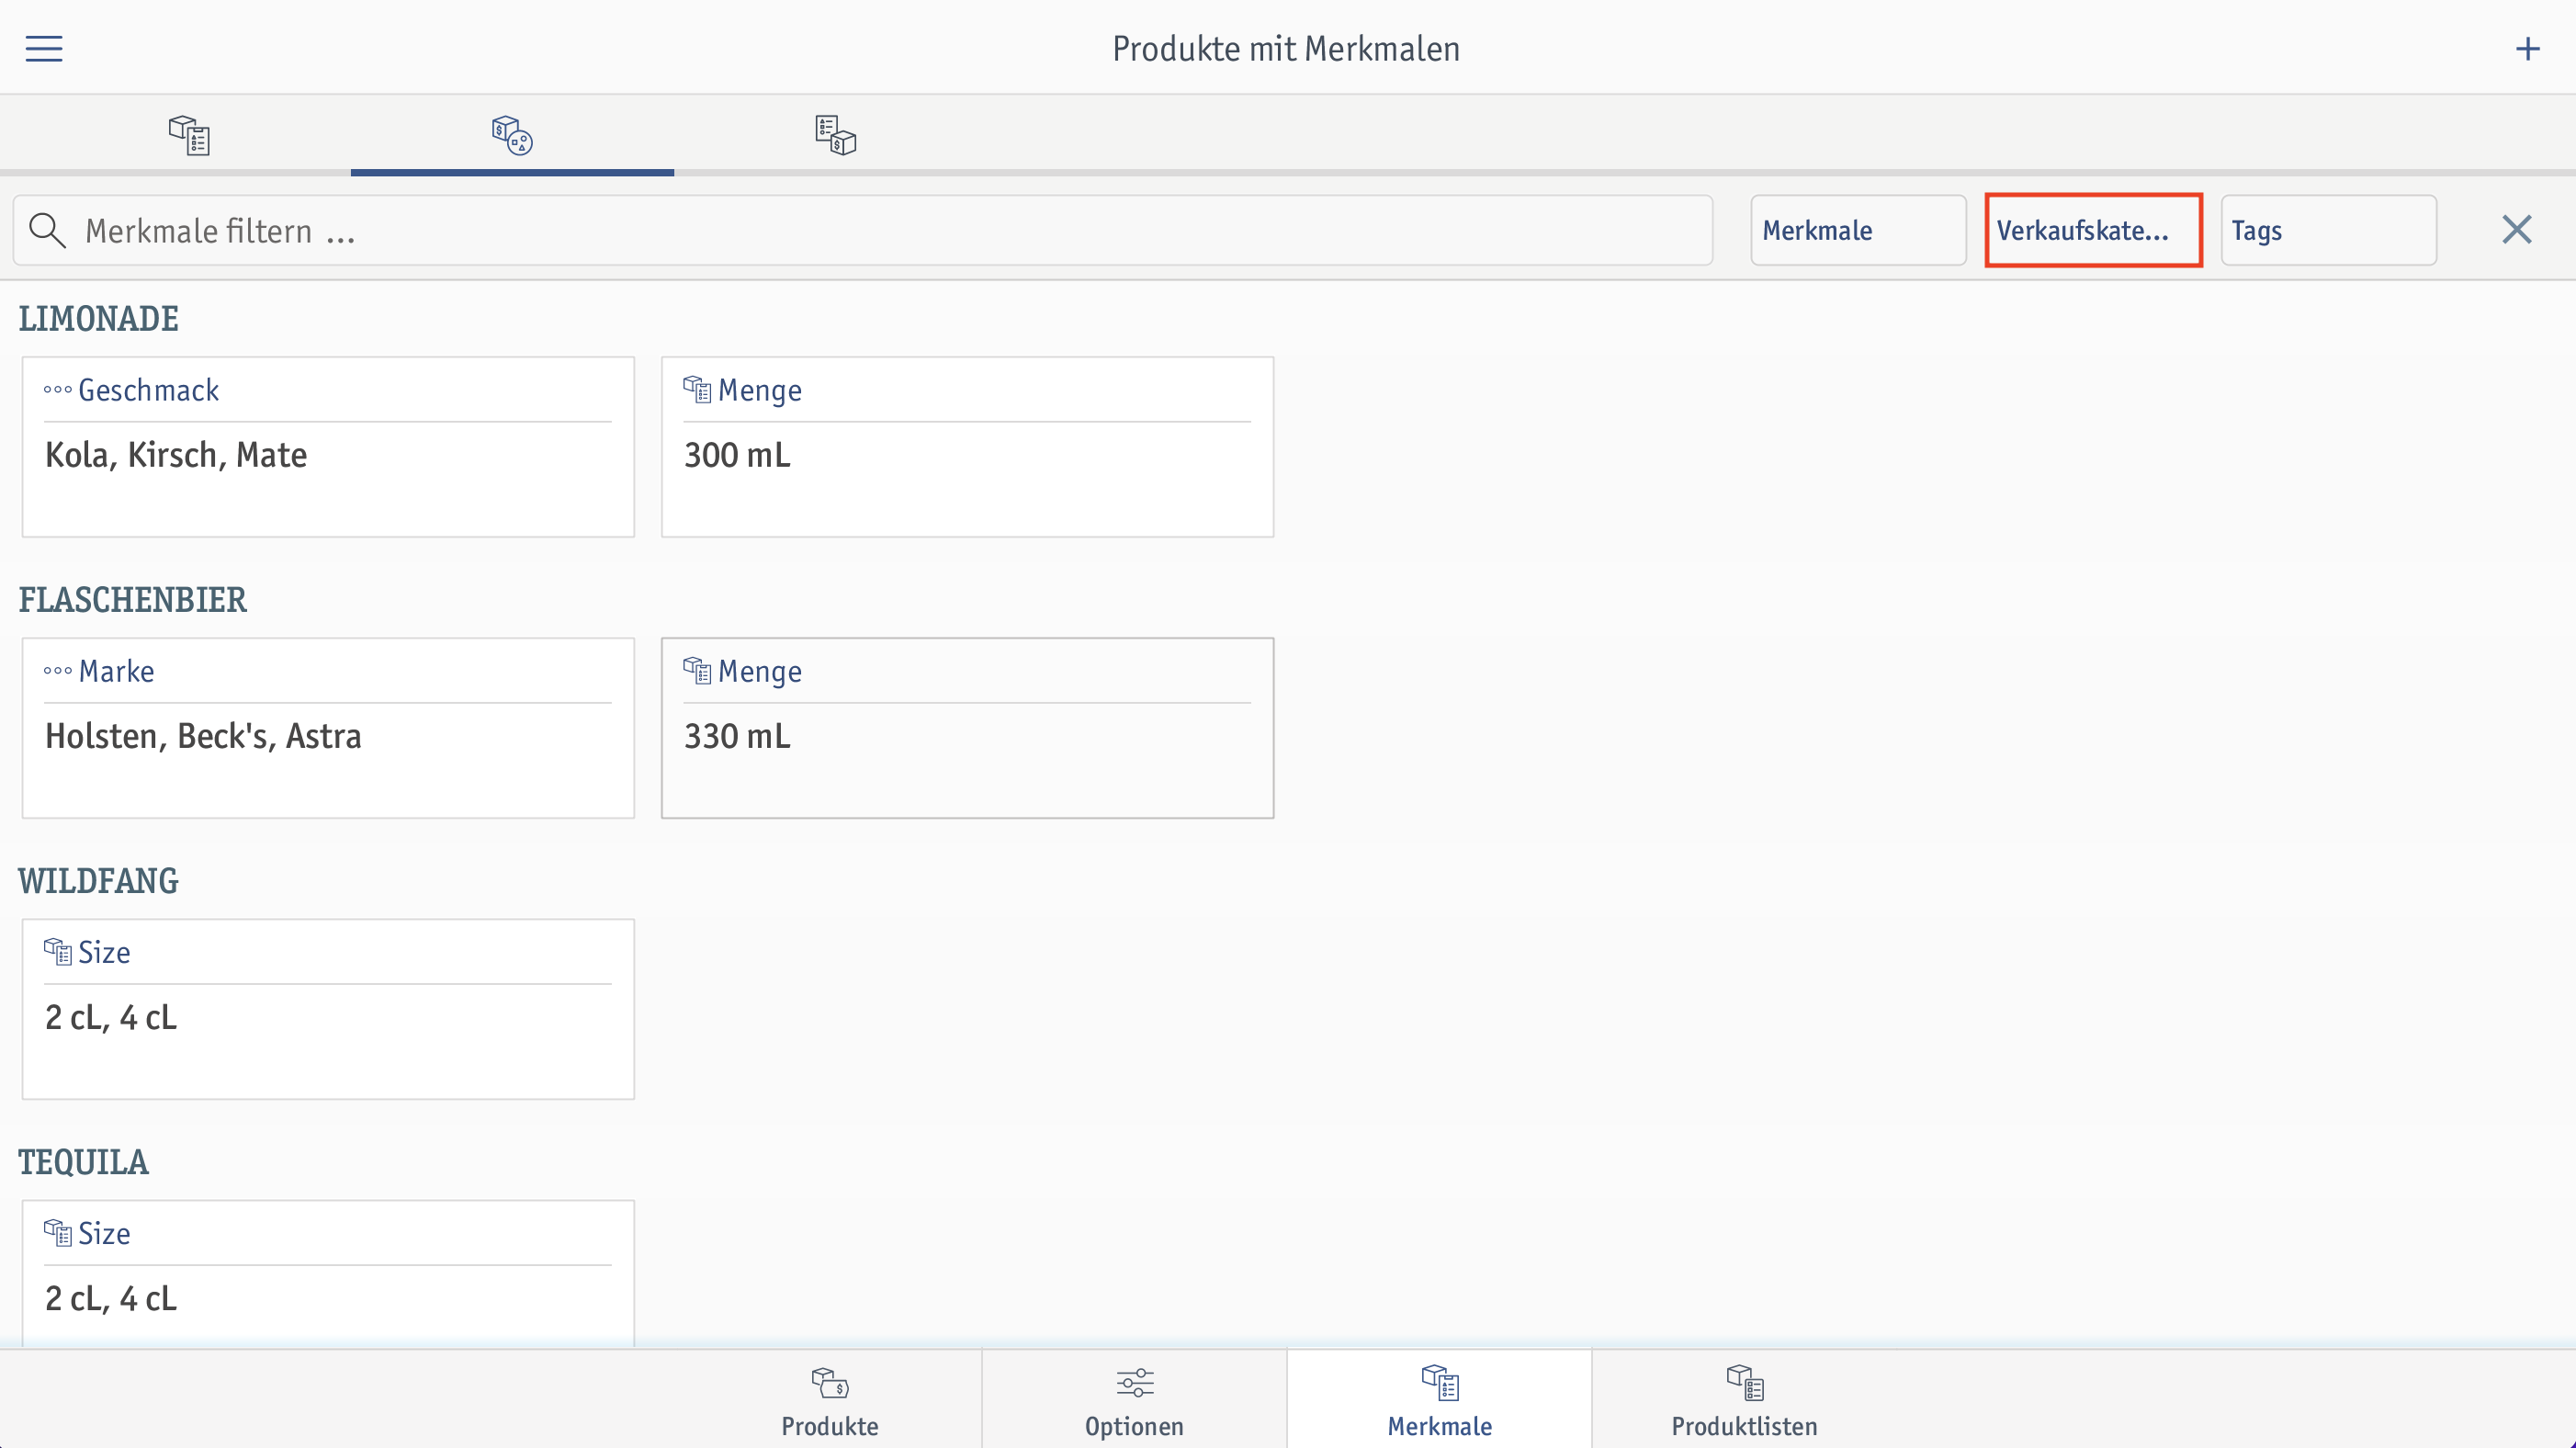Select the active second top tab with box-and-shapes icon

click(x=512, y=134)
